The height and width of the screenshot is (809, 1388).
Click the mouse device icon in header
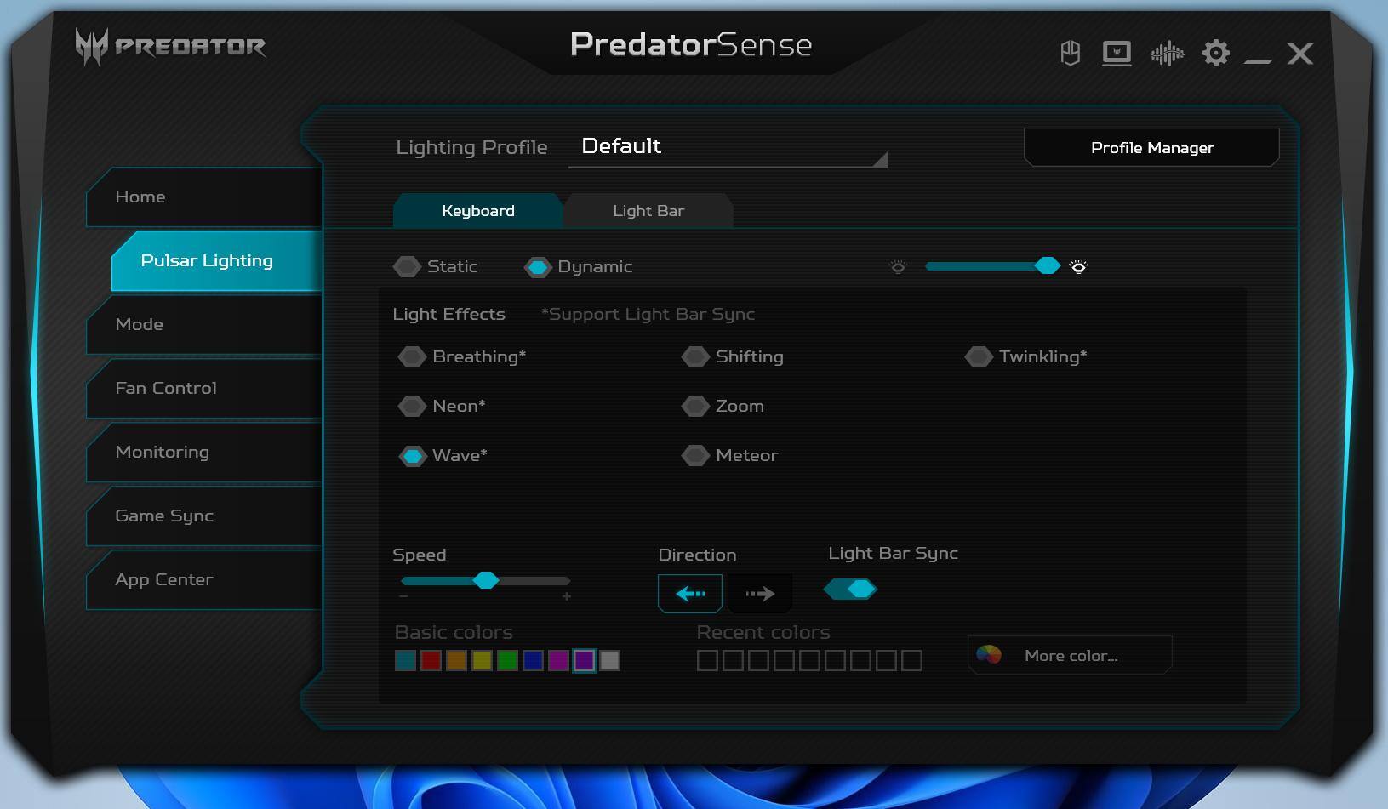pos(1070,54)
